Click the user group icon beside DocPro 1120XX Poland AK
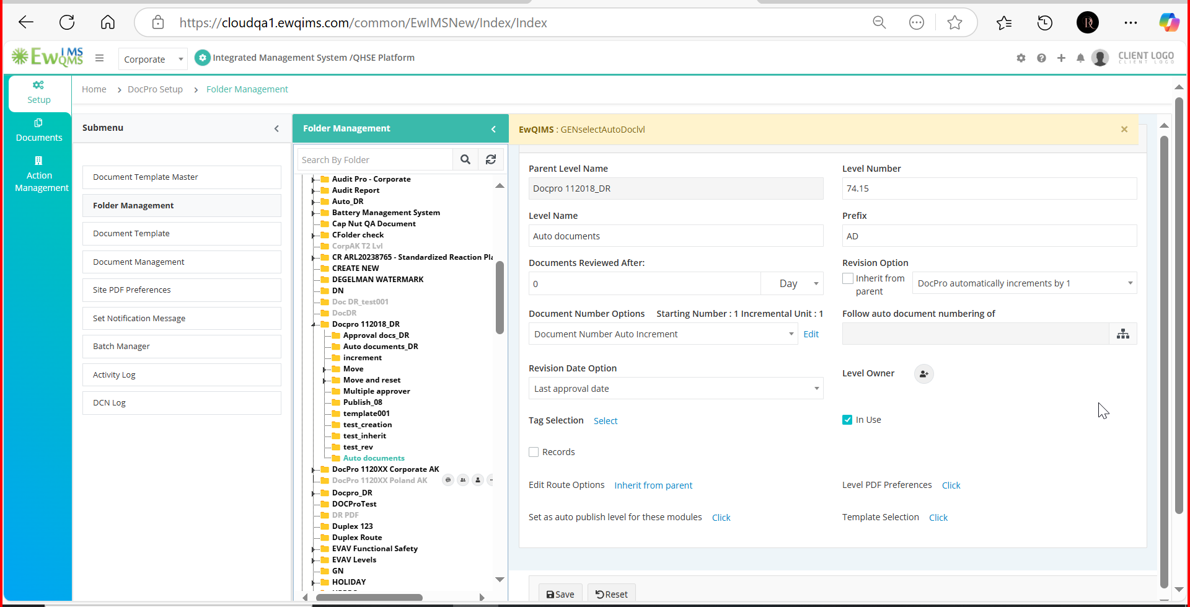 (x=463, y=480)
